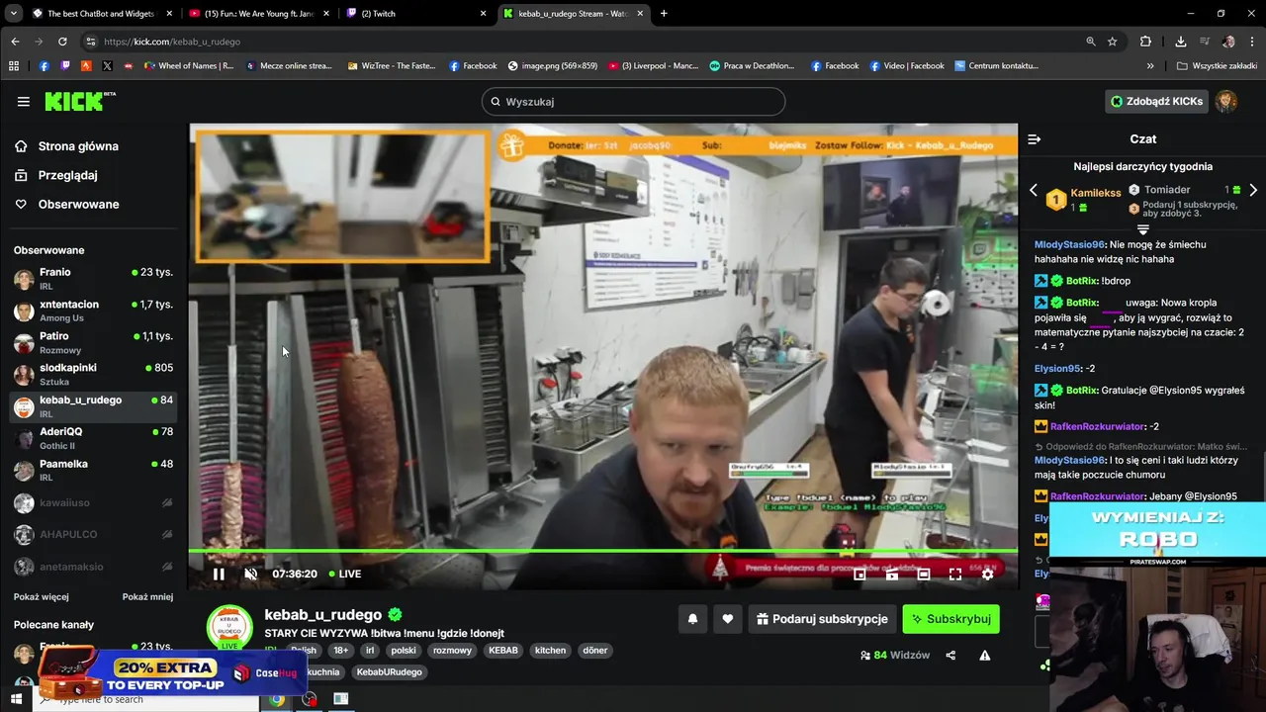Turn on notifications with the bell button
Viewport: 1266px width, 712px height.
coord(692,619)
